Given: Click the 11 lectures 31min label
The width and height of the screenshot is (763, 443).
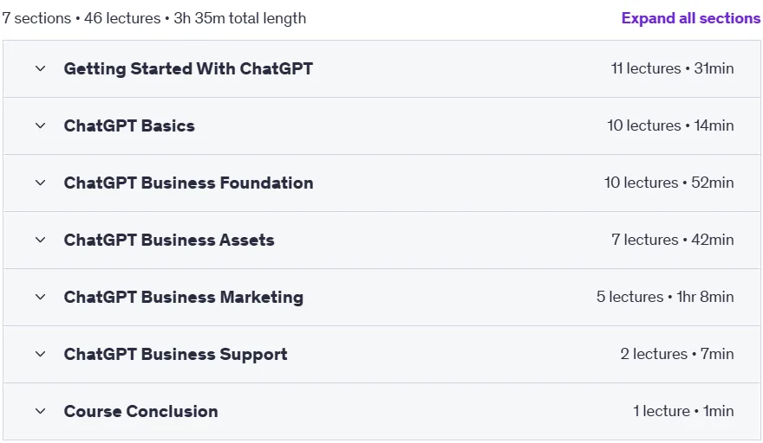Looking at the screenshot, I should (672, 68).
